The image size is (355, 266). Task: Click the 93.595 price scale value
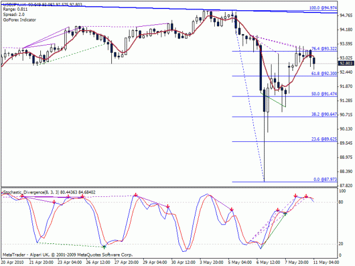coord(346,44)
